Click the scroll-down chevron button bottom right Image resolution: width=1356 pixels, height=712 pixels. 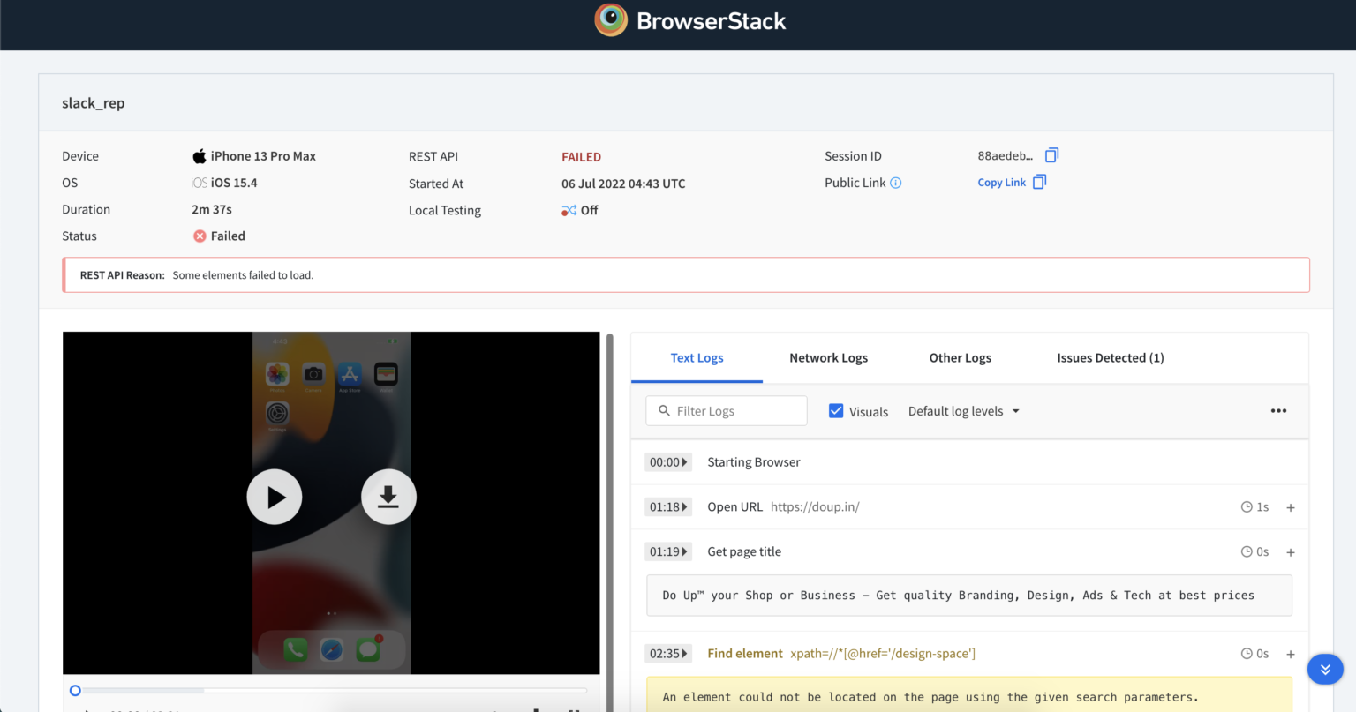[x=1325, y=669]
